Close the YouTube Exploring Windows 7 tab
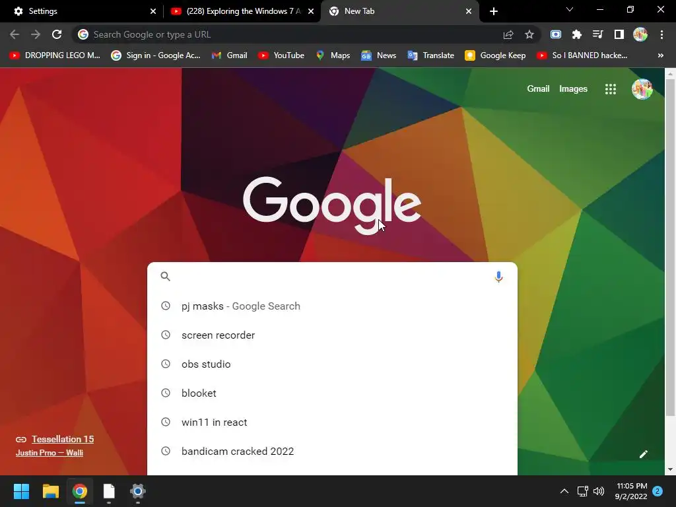 click(311, 11)
